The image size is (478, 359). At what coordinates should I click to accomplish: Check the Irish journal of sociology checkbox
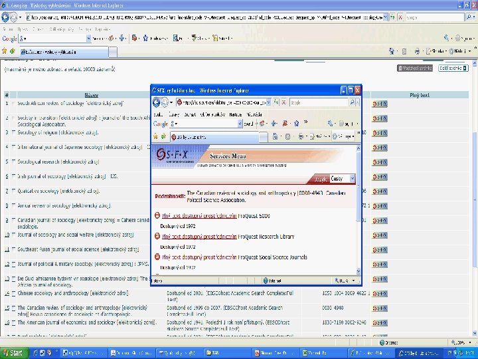pos(13,176)
